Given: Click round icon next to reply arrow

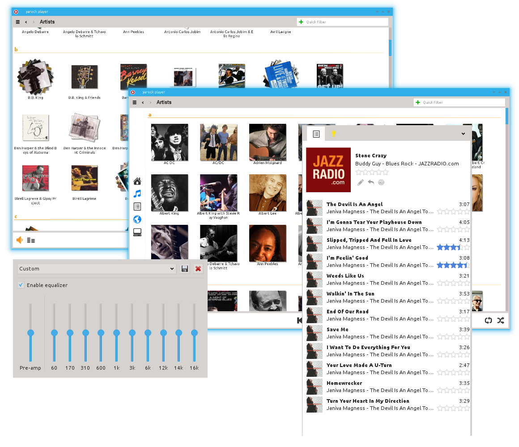Looking at the screenshot, I should point(381,182).
